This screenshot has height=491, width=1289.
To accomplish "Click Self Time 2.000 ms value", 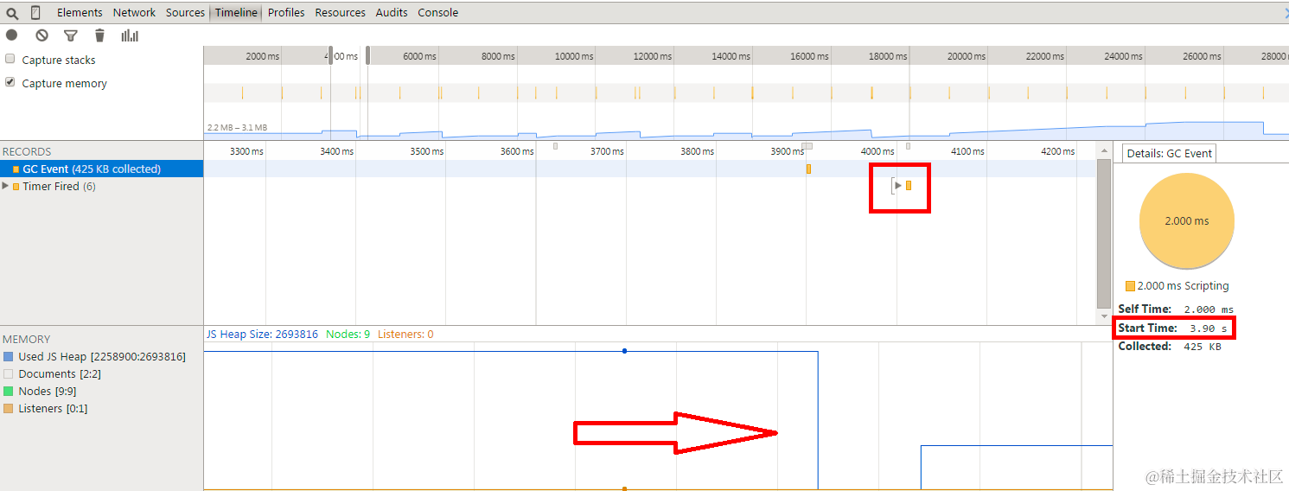I will coord(1209,309).
